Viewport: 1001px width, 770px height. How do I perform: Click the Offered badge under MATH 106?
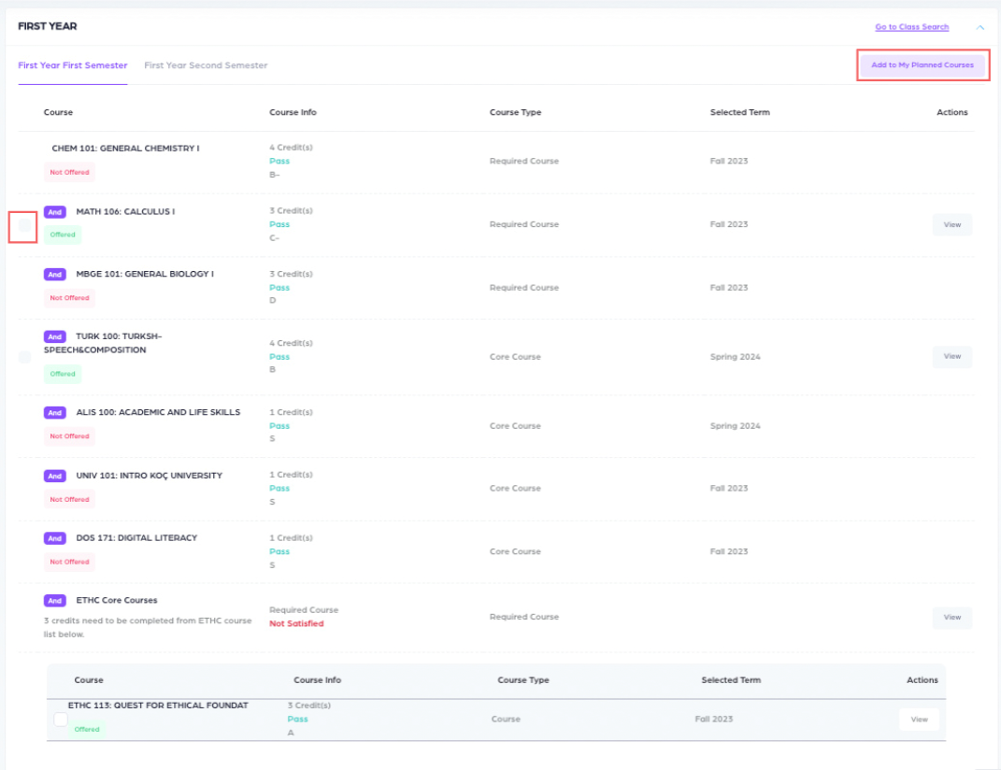(x=63, y=235)
